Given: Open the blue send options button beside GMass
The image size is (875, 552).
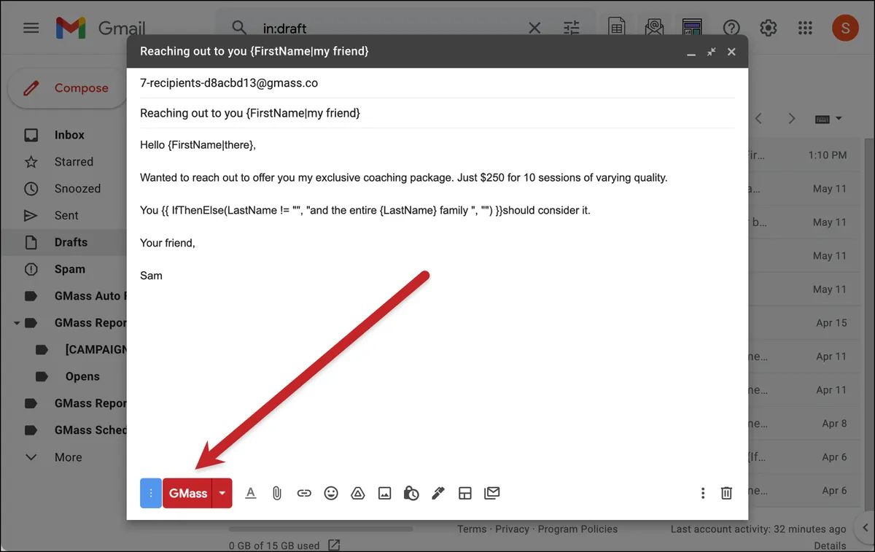Looking at the screenshot, I should click(150, 494).
